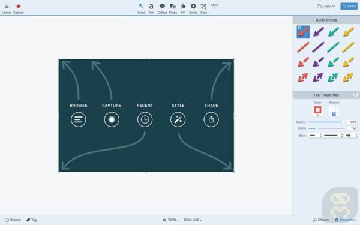
Task: Choose the green dashed arrow quick style
Action: point(334,62)
